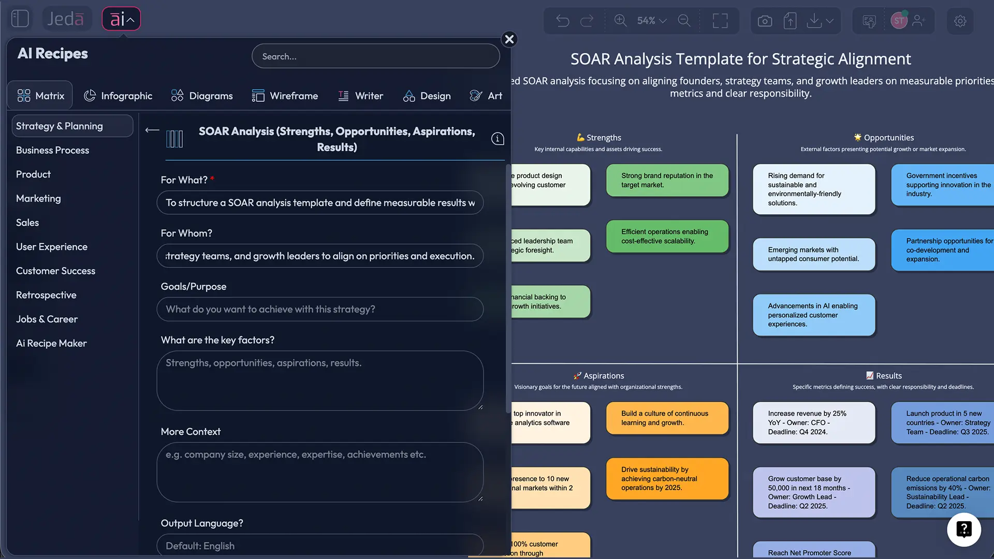Toggle the left sidebar panel icon
994x559 pixels.
pyautogui.click(x=20, y=18)
